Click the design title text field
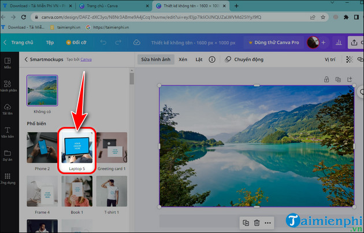Viewport: 364px width, 233px height. (x=193, y=43)
